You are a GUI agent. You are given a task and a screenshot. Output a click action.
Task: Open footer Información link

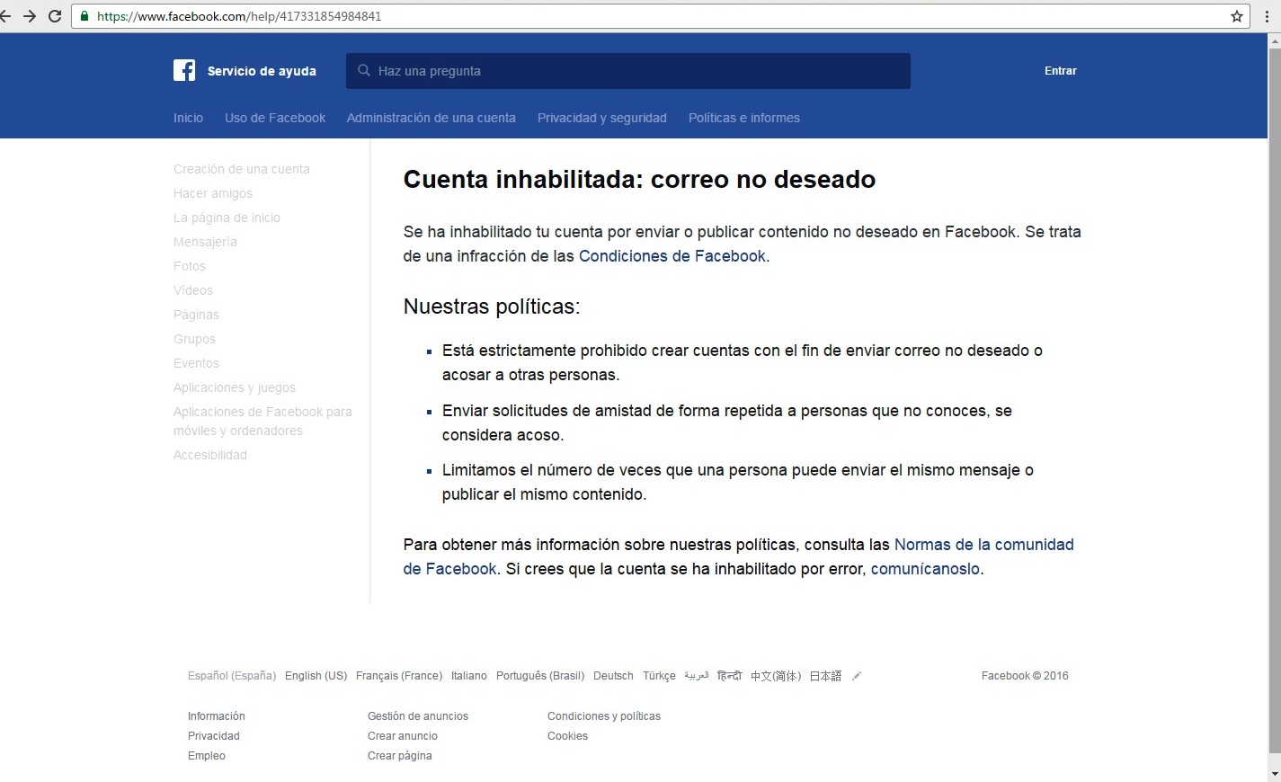217,716
